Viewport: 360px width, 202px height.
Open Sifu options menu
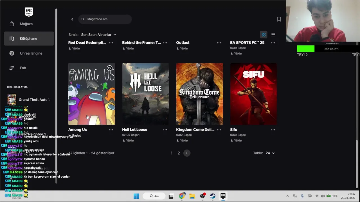(273, 130)
